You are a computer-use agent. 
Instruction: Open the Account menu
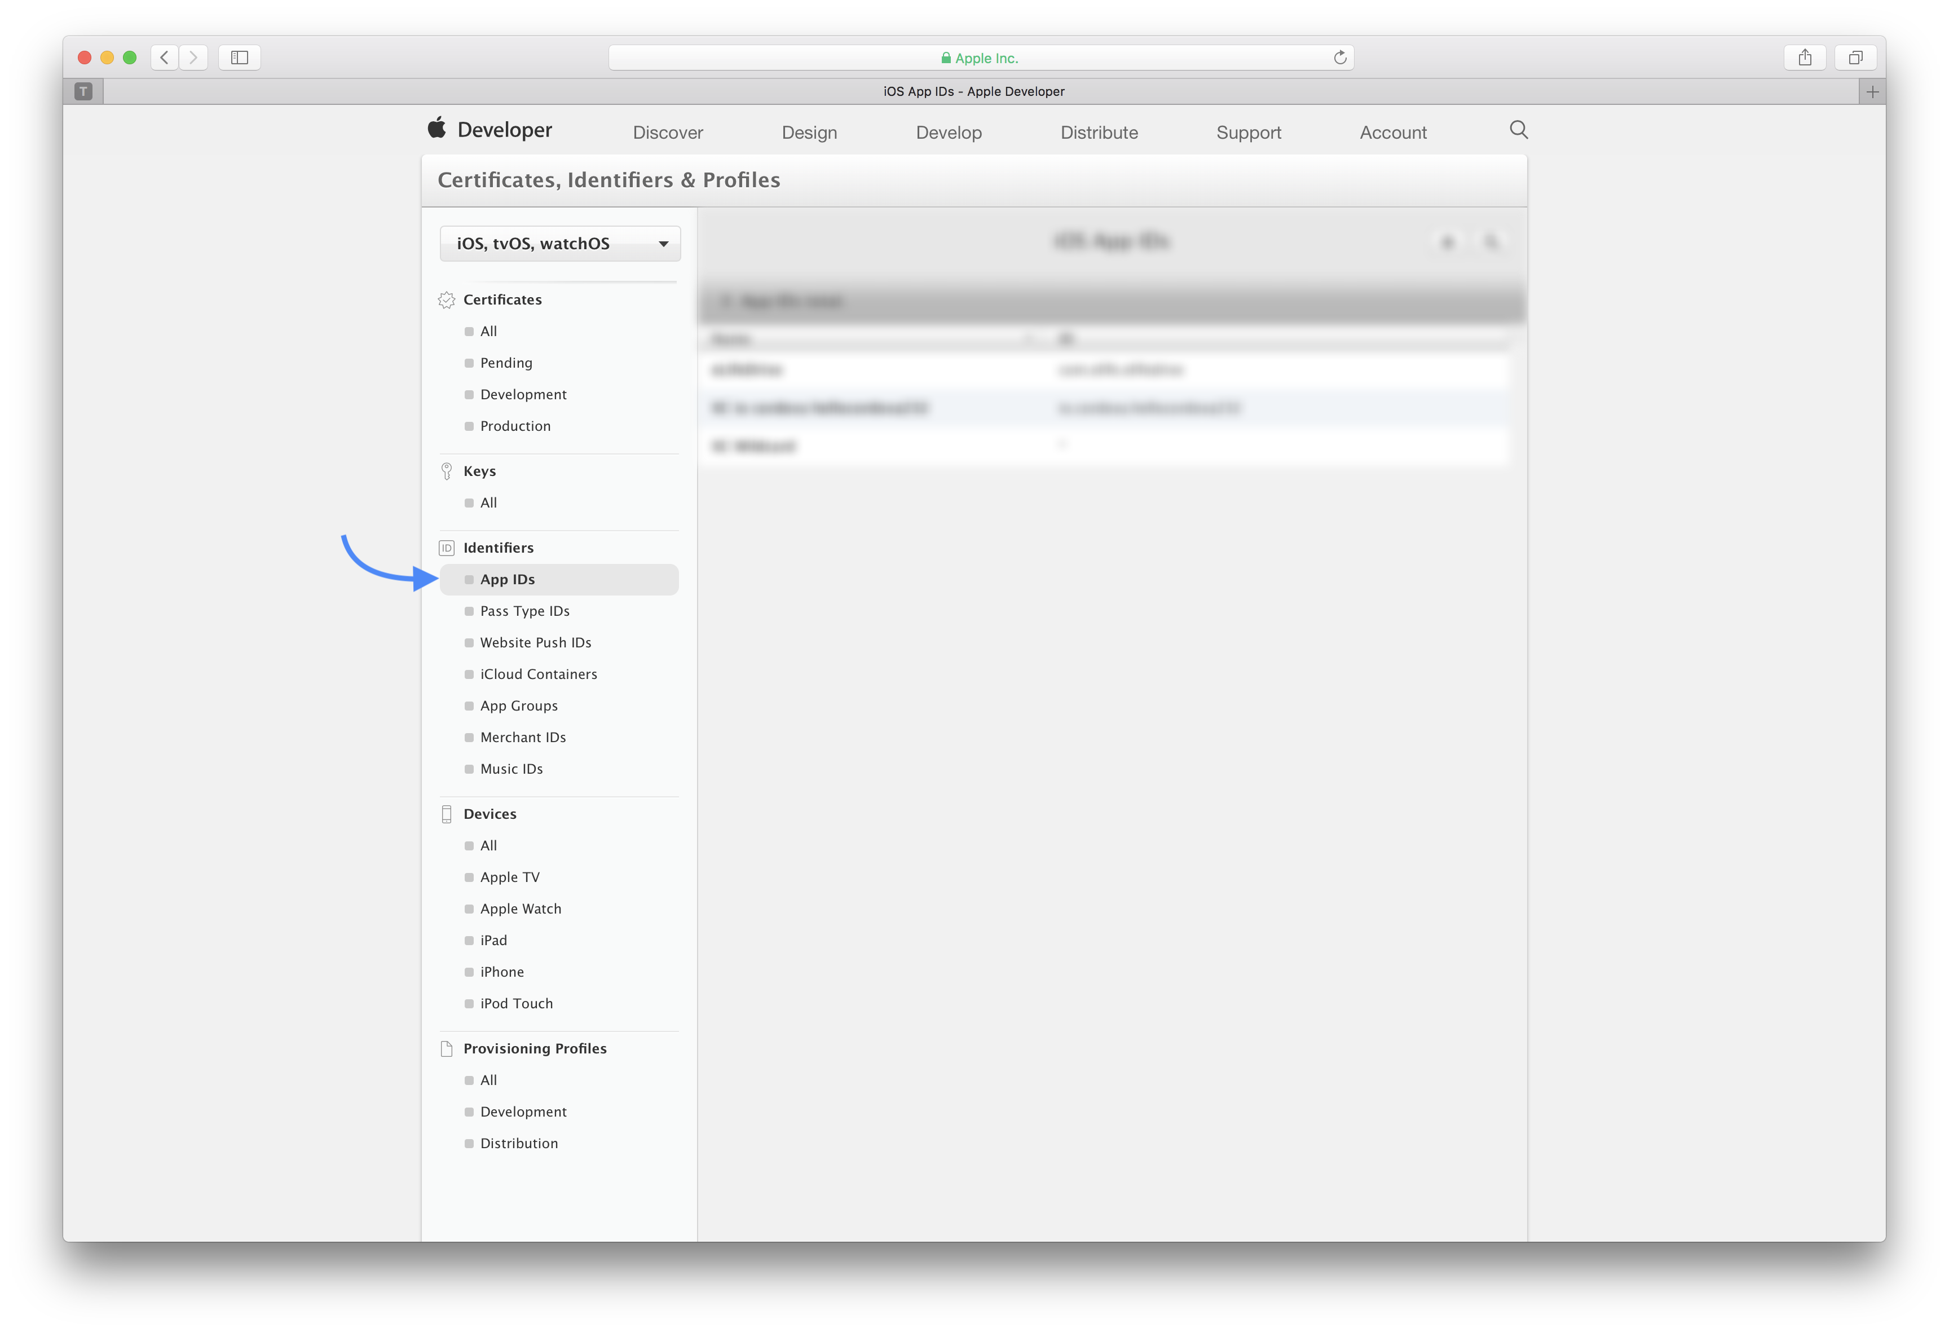[x=1393, y=133]
